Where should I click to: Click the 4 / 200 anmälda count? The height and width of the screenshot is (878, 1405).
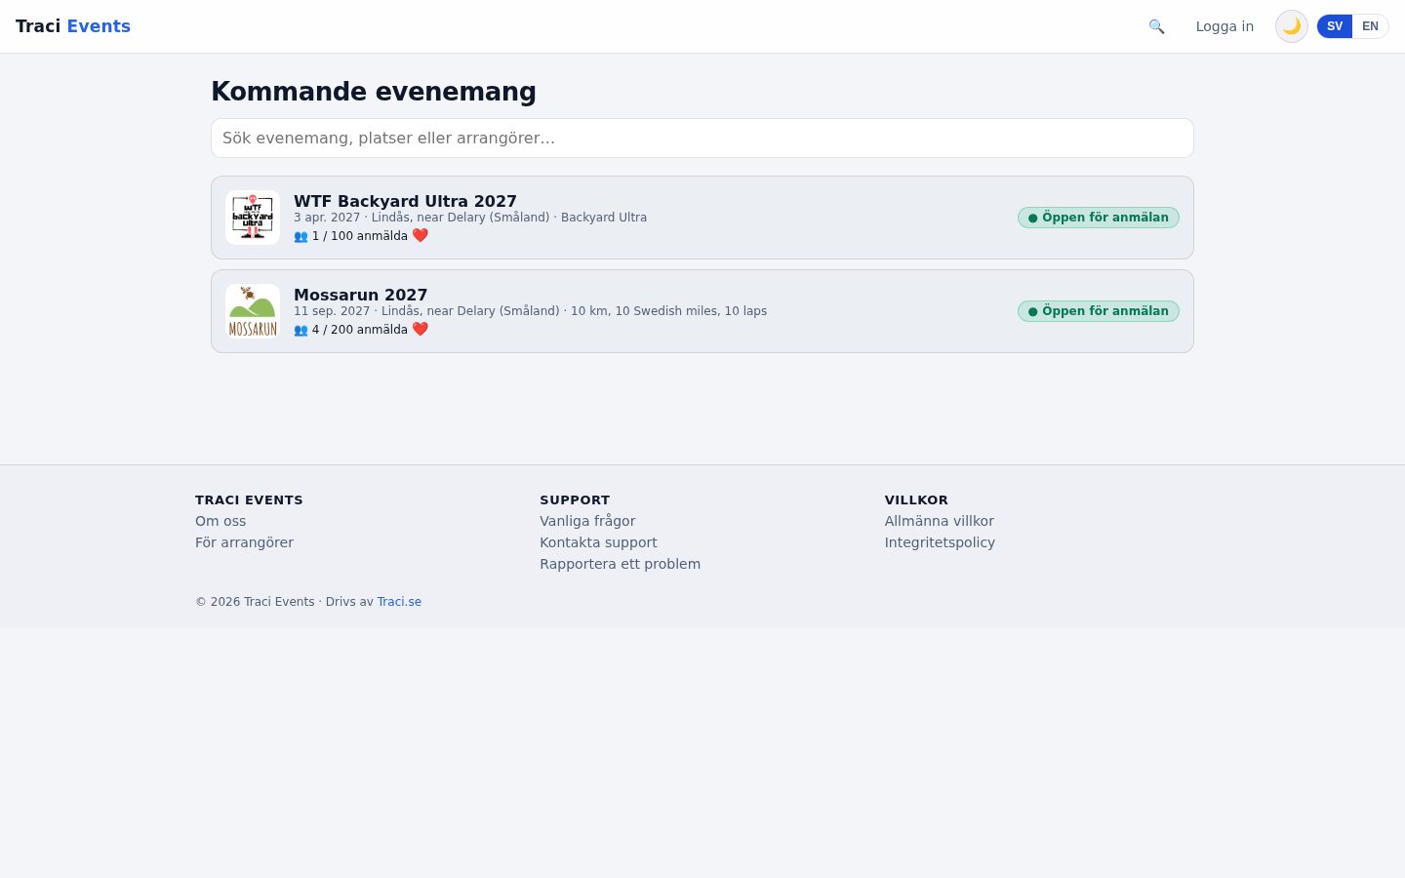pos(360,330)
